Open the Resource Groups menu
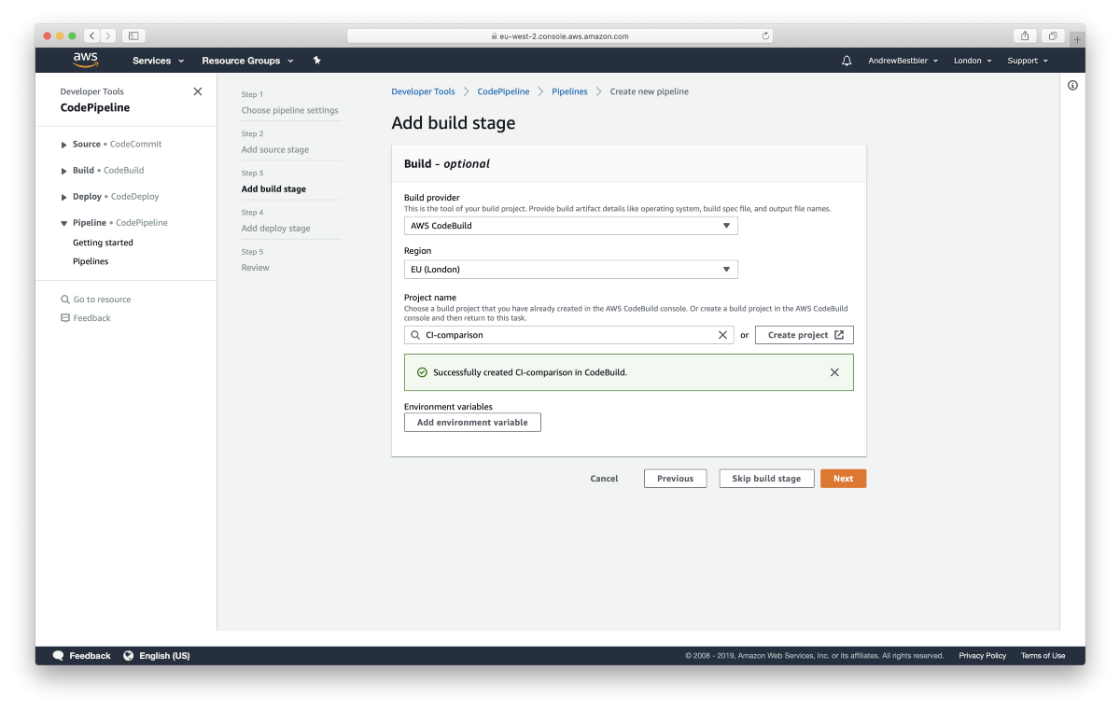Viewport: 1120px width, 711px height. 247,61
